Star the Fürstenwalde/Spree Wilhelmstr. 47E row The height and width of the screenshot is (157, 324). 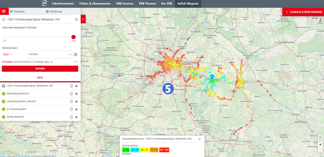(77, 86)
